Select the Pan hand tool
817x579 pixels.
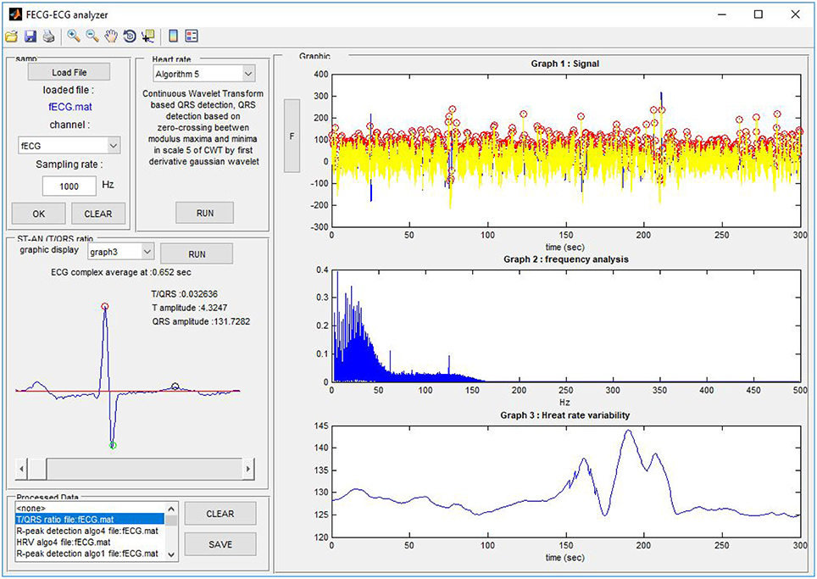click(110, 36)
